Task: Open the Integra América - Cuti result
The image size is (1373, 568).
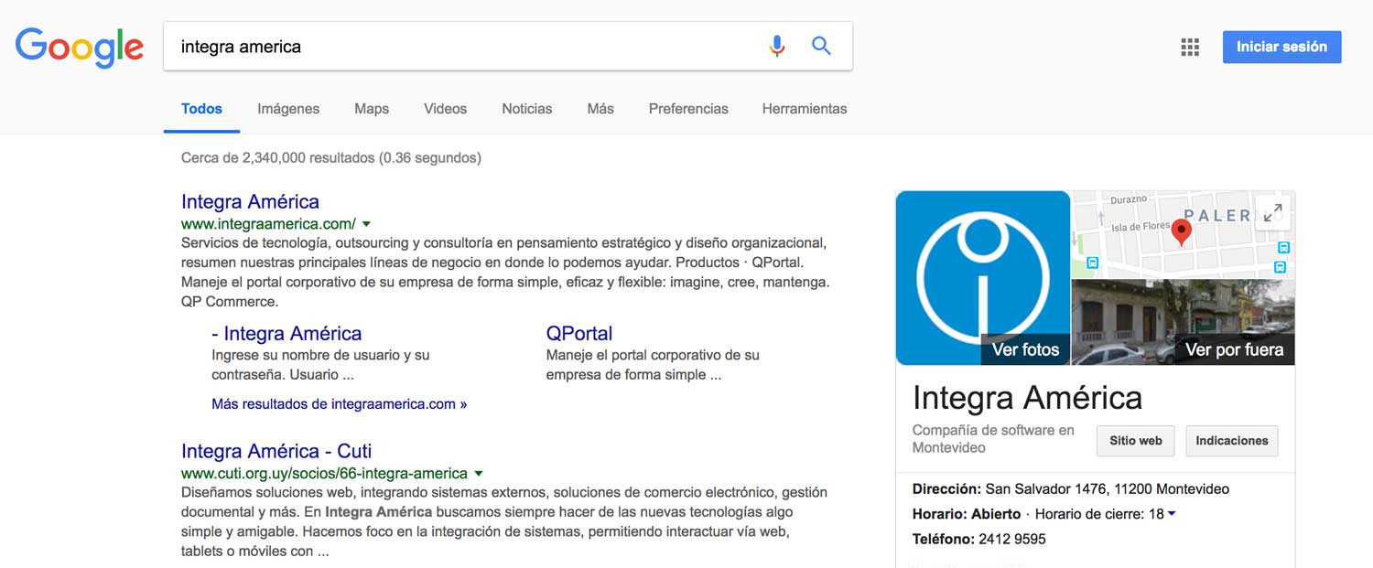Action: [276, 451]
